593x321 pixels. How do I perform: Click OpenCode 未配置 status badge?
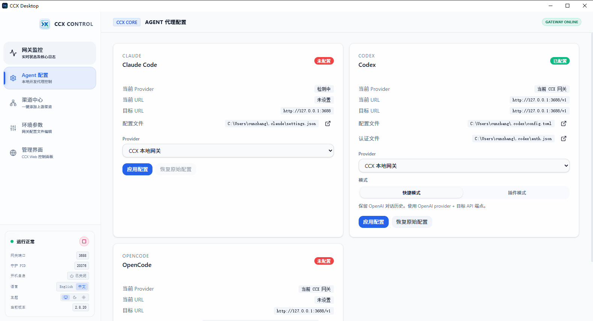click(x=324, y=261)
